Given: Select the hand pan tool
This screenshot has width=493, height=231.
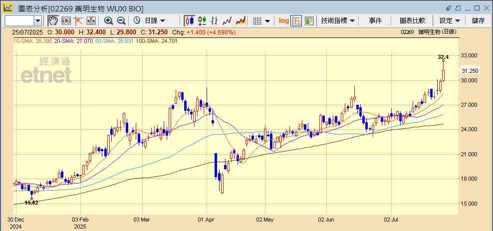Looking at the screenshot, I should point(53,21).
